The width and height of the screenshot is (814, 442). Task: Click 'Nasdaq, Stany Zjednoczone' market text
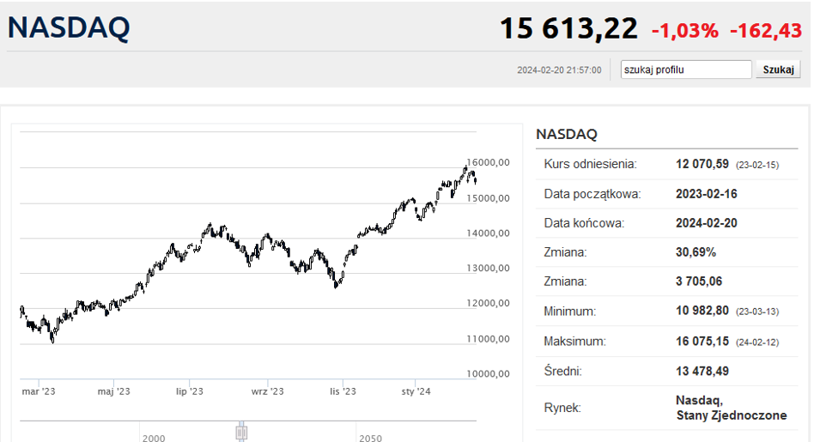(731, 408)
